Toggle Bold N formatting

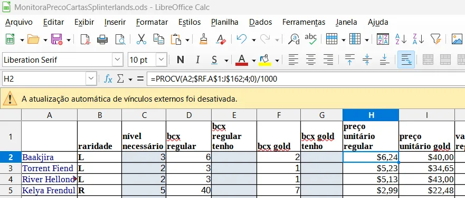tap(180, 60)
